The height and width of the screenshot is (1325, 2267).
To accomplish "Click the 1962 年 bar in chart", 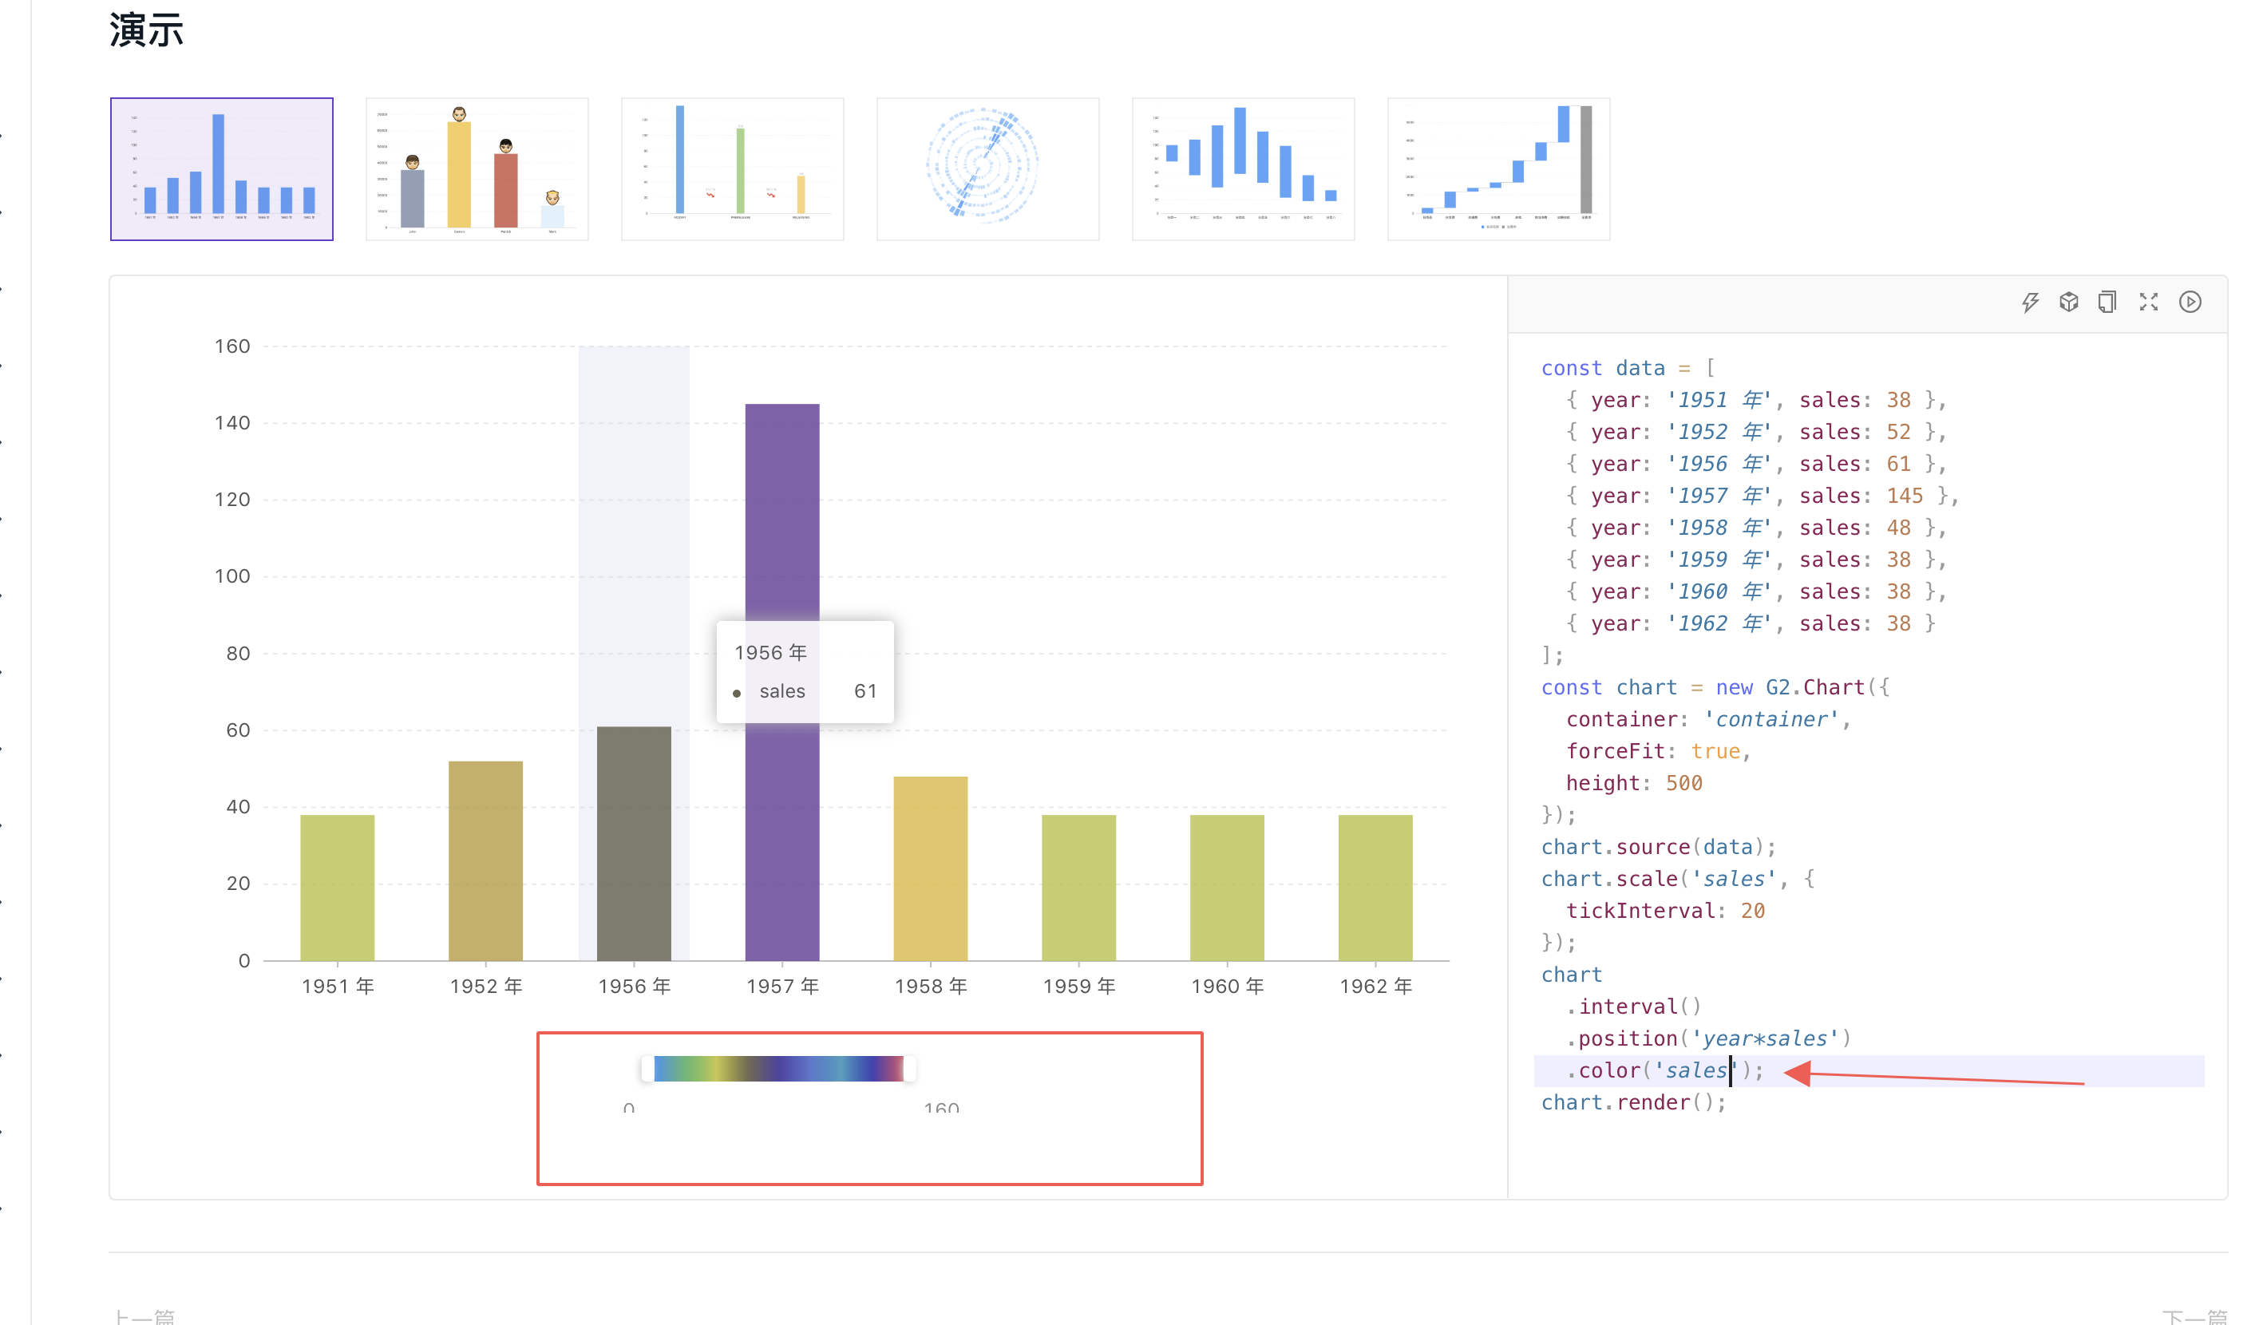I will (1375, 888).
